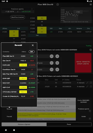93x133 pixels.
Task: Open the hamburger menu at top right
Action: tap(91, 4)
